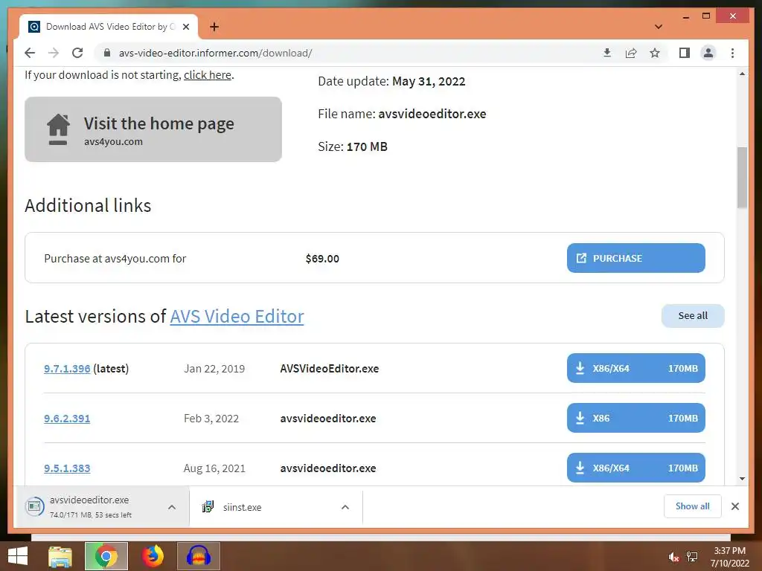Open the tab search dropdown arrow
762x571 pixels.
coord(659,27)
